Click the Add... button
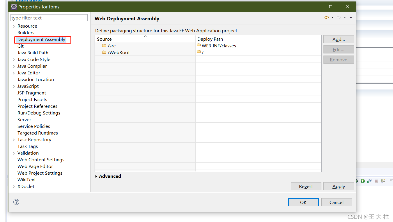 pos(339,39)
